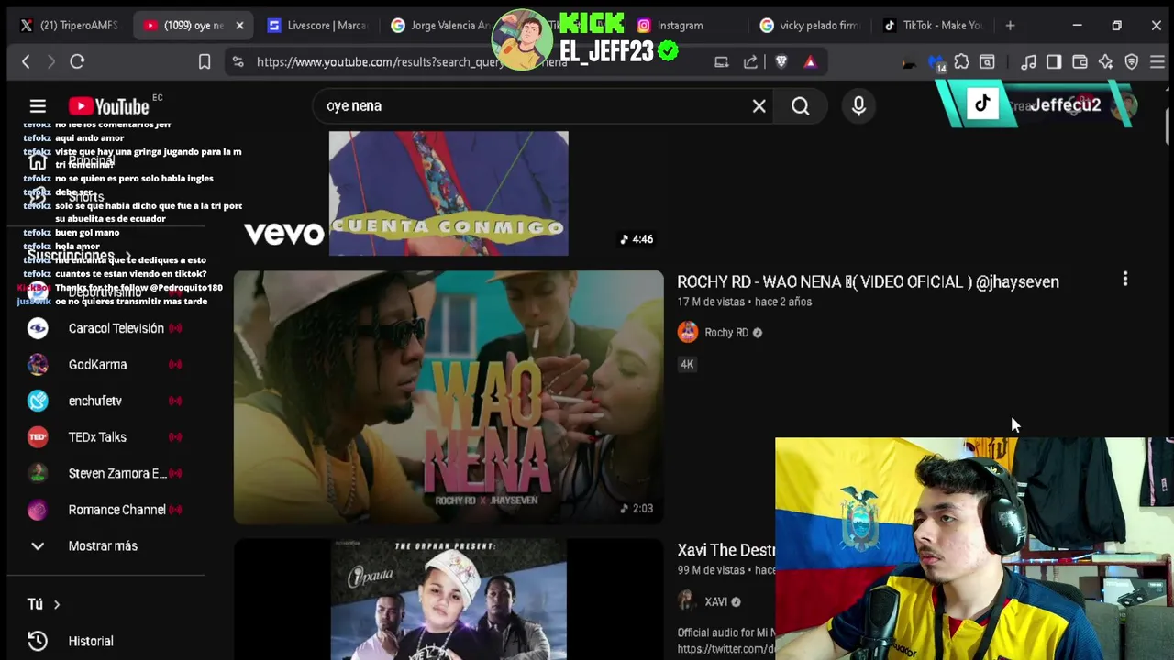Image resolution: width=1174 pixels, height=660 pixels.
Task: Switch to the TriperoAMFS X tab
Action: pyautogui.click(x=68, y=26)
